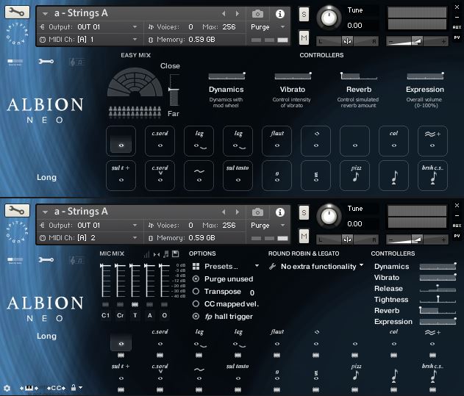Select the sul t + articulation in top panel
The height and width of the screenshot is (396, 464).
(121, 176)
